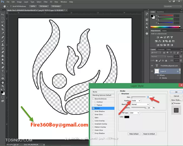Select the Move tool

click(x=3, y=15)
